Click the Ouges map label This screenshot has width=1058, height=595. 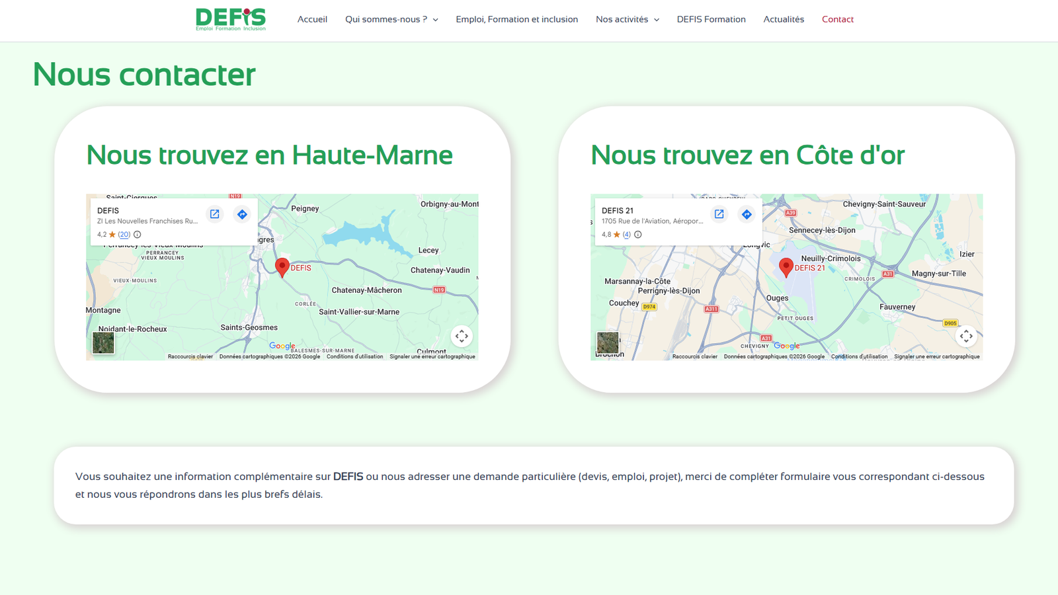777,298
